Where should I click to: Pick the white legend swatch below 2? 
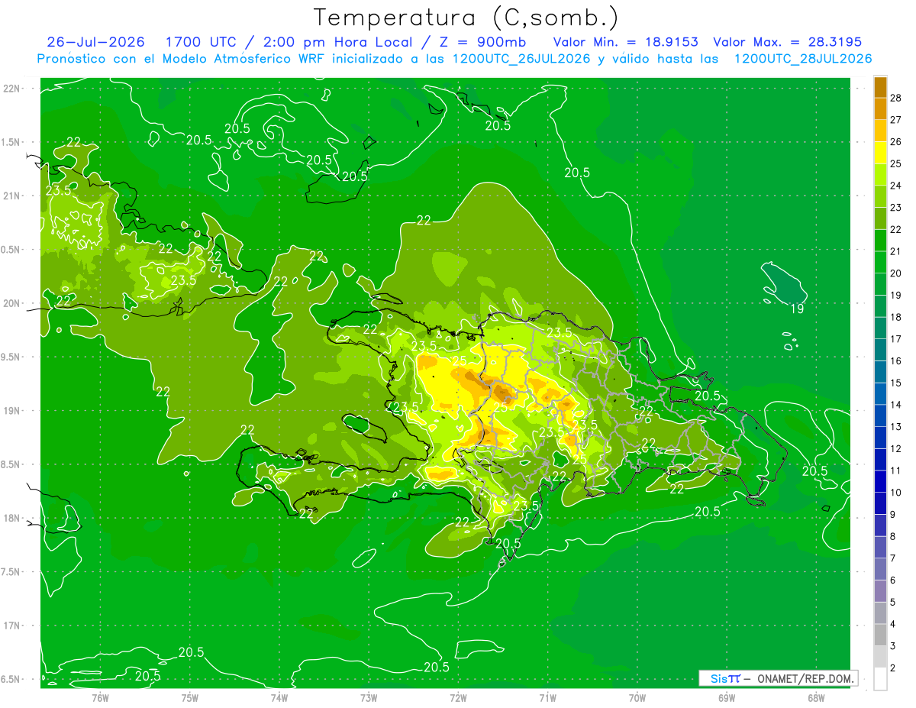(880, 679)
